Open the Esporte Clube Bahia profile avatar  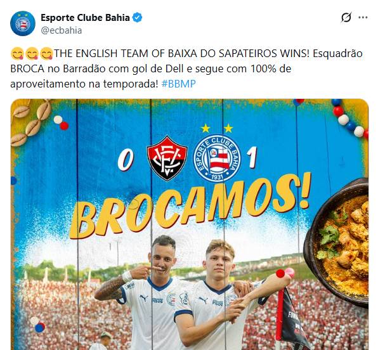tap(23, 23)
